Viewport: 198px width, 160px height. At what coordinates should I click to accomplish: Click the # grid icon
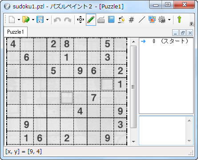coord(131,20)
